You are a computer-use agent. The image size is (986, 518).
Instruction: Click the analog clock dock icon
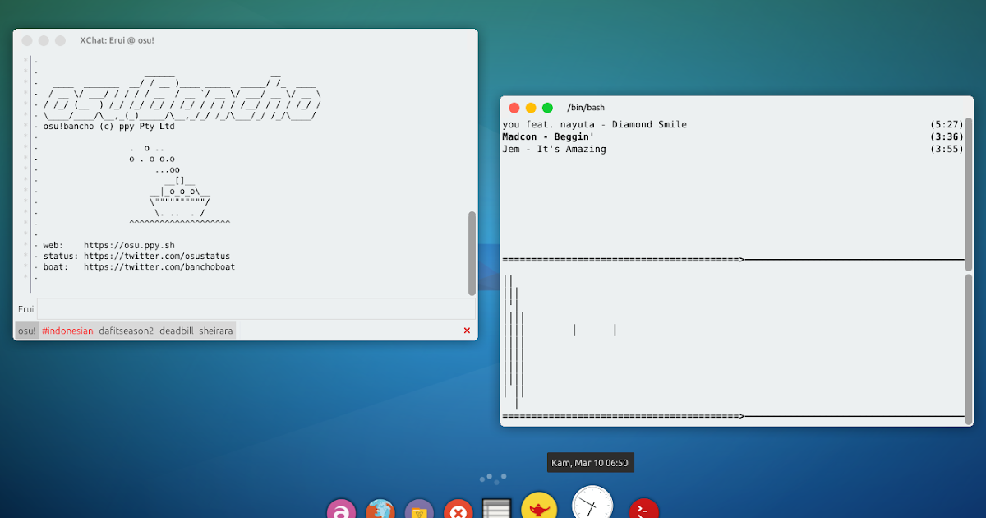point(592,503)
